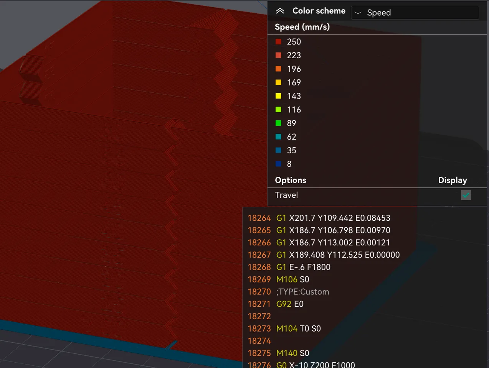The image size is (489, 368).
Task: Open the color scheme Speed dropdown
Action: (415, 12)
